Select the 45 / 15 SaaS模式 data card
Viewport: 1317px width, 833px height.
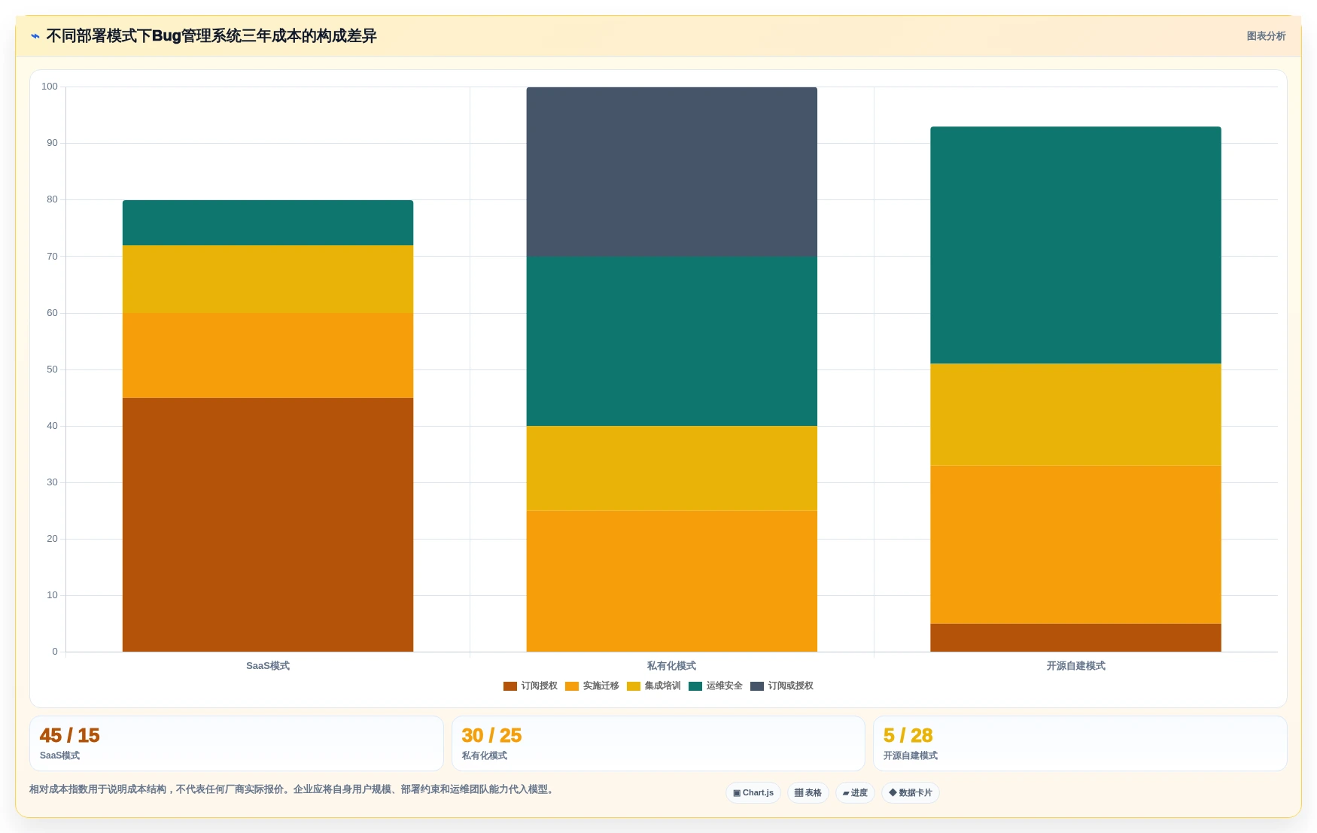click(236, 743)
